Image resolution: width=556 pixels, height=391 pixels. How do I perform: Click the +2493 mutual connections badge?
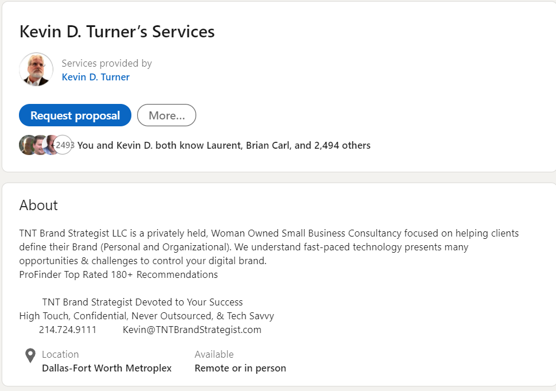(x=64, y=145)
